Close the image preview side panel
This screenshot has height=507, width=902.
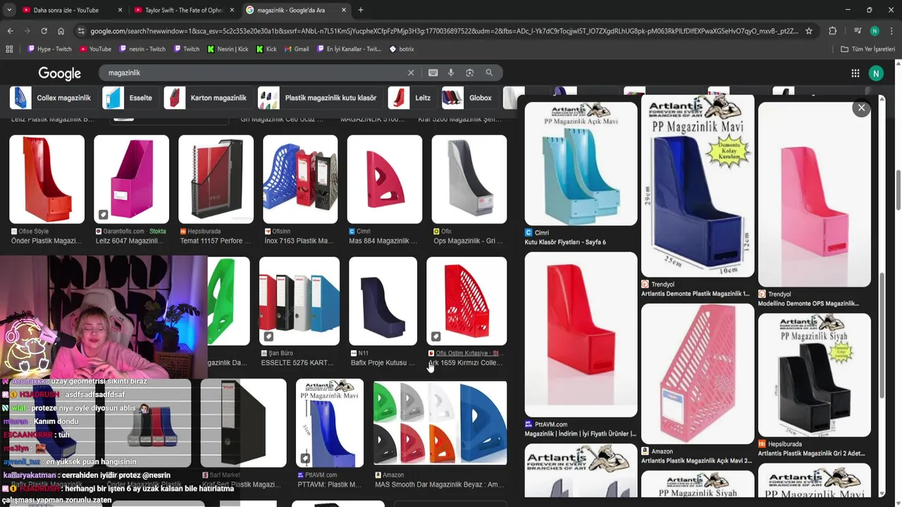tap(861, 108)
